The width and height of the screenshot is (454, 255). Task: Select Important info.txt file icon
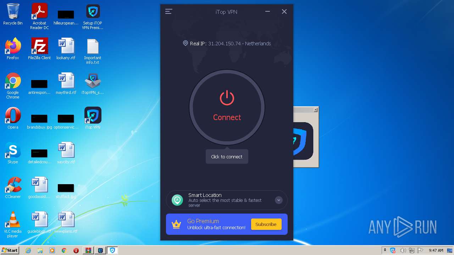coord(93,51)
